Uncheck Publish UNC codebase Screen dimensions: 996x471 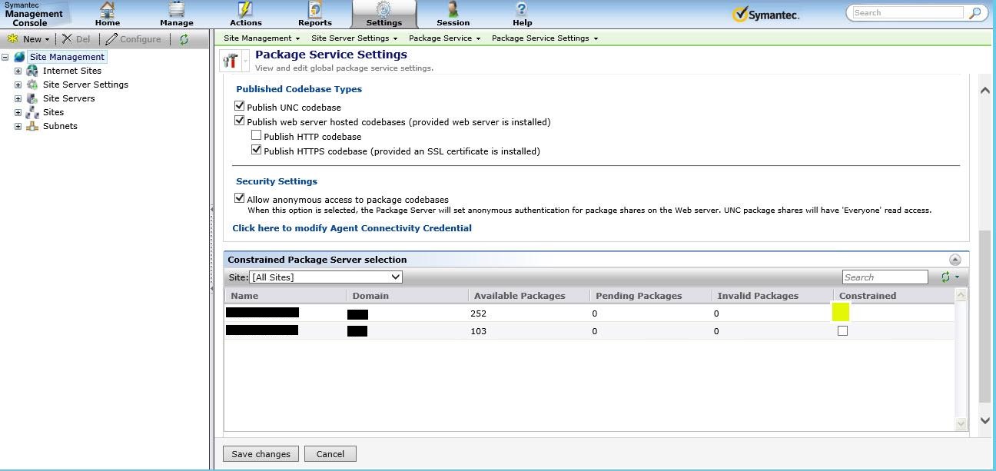pos(240,107)
